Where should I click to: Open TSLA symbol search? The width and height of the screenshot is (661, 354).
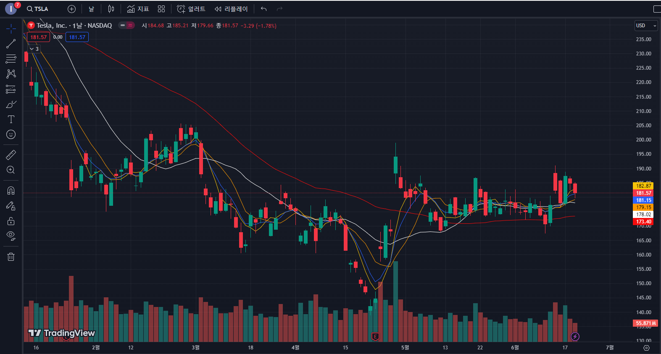[x=37, y=9]
